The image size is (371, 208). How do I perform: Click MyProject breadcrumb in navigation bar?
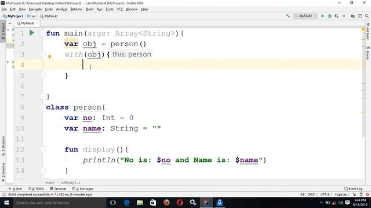(13, 16)
